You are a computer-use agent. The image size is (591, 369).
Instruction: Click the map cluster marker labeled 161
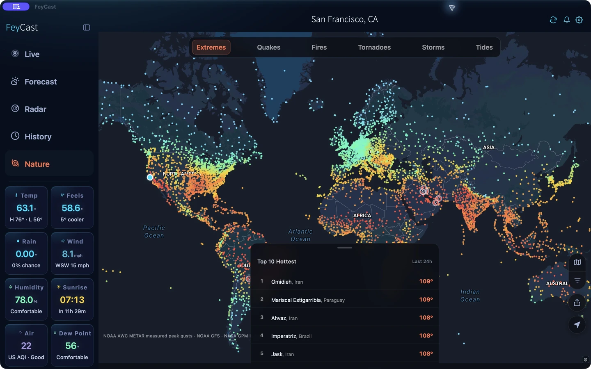tap(424, 191)
